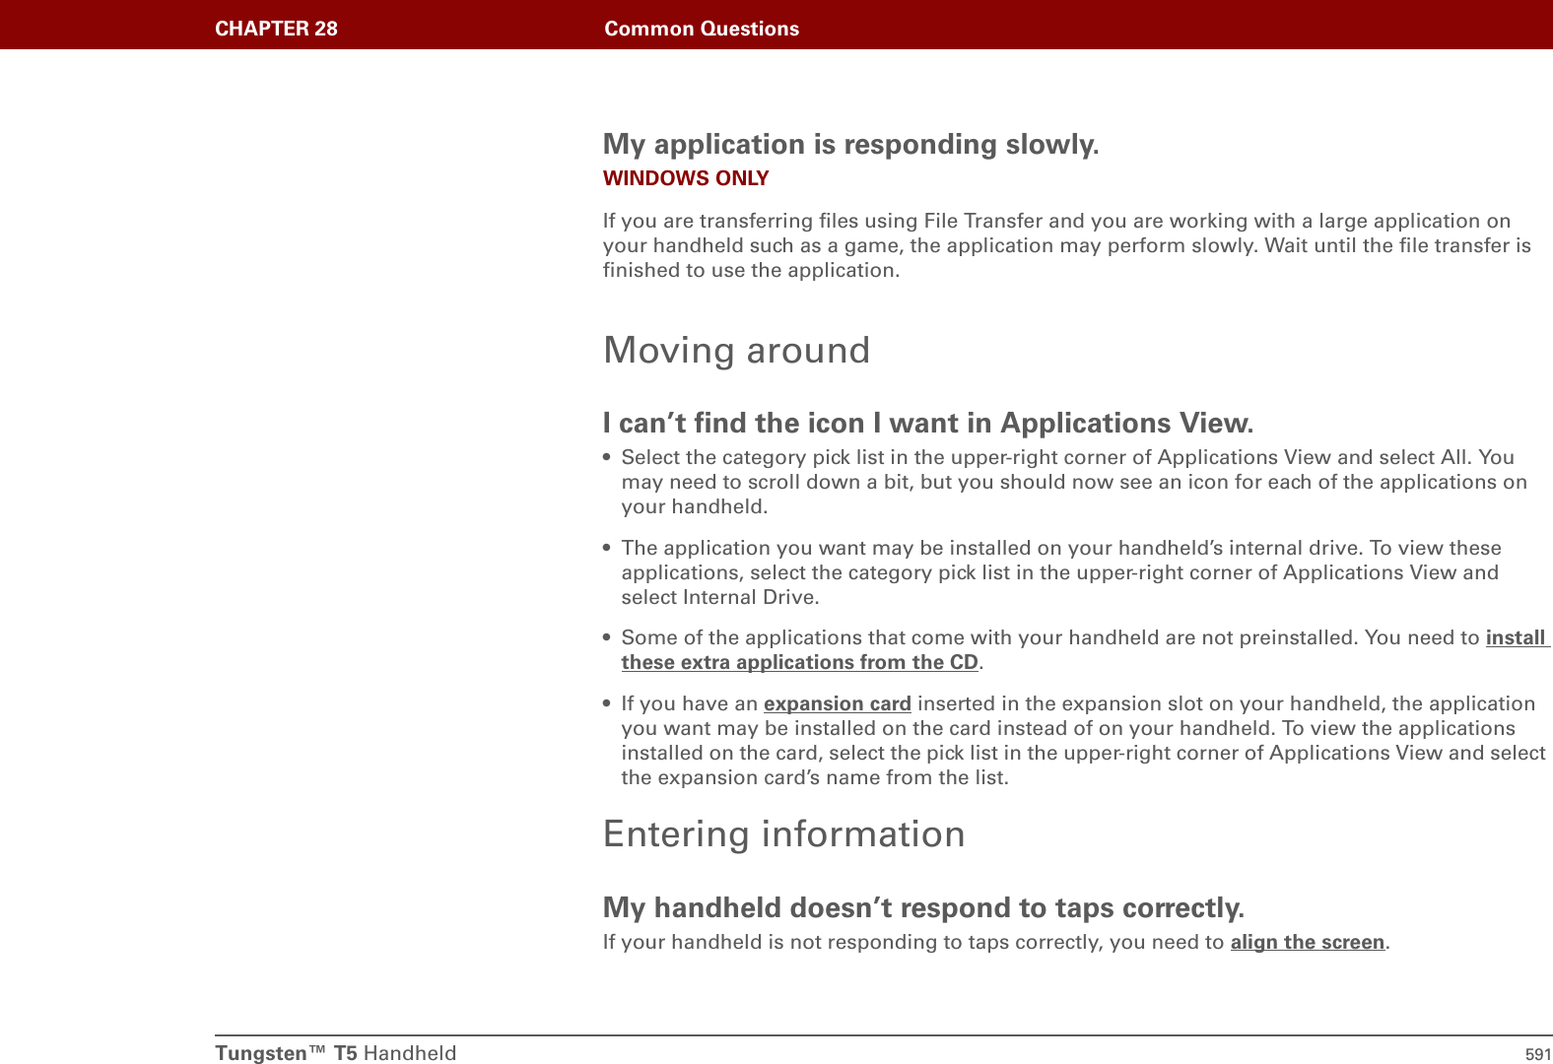Screen dimensions: 1553x1064
Task: Click the sentence 'If your handheld is not responding'
Action: (996, 942)
